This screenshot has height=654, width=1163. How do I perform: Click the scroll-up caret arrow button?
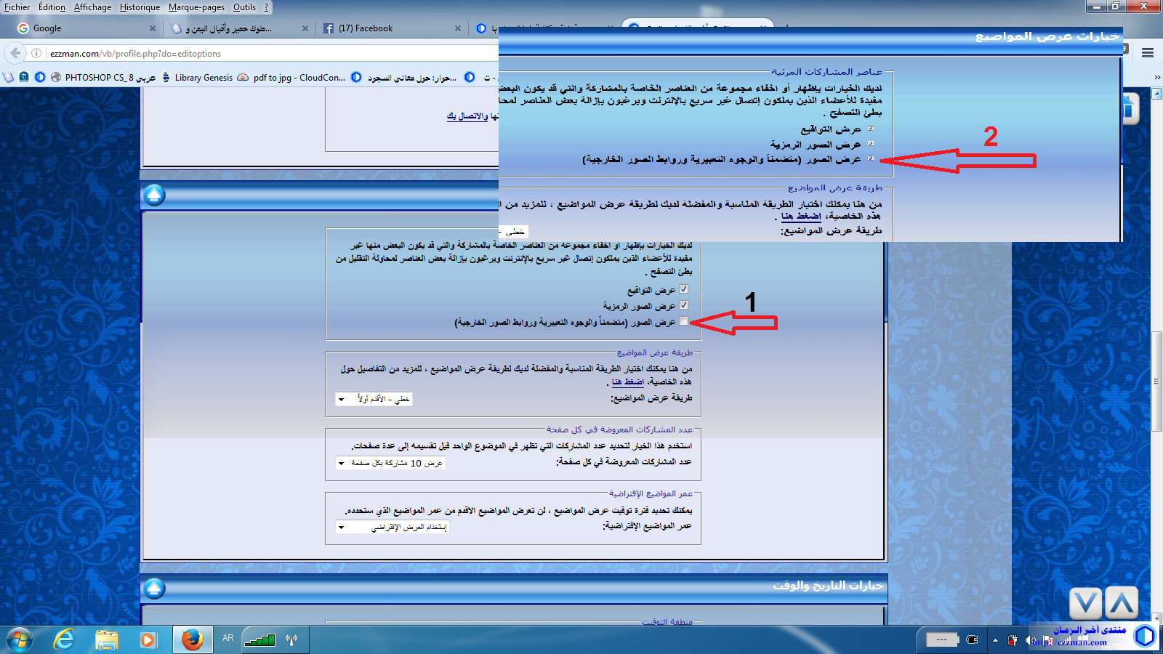(1121, 604)
